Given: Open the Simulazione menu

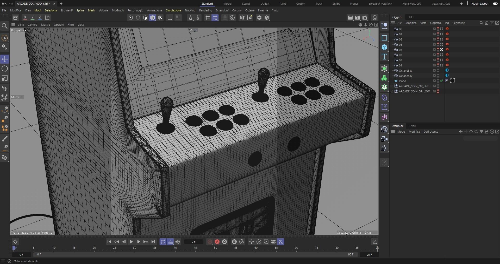Looking at the screenshot, I should point(173,10).
